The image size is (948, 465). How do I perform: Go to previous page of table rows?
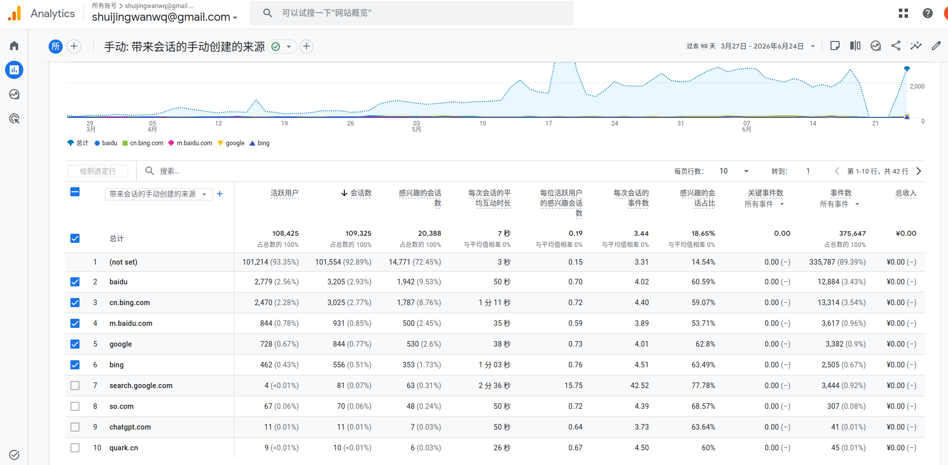pos(837,171)
